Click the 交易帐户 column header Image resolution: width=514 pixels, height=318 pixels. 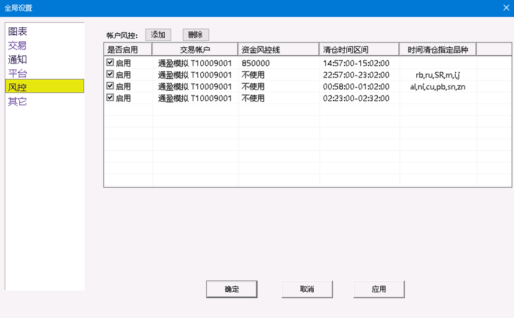195,50
